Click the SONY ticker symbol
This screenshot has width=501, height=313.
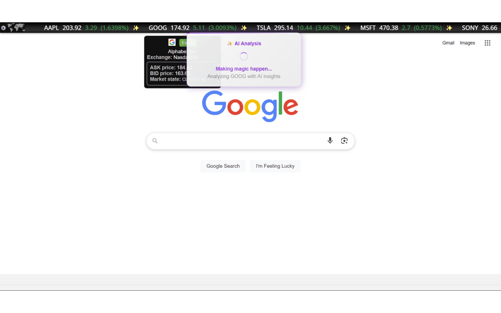[470, 28]
